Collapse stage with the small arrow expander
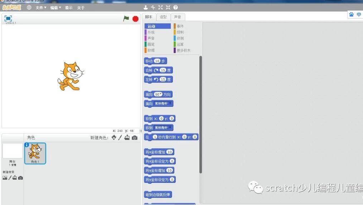 [x=141, y=131]
